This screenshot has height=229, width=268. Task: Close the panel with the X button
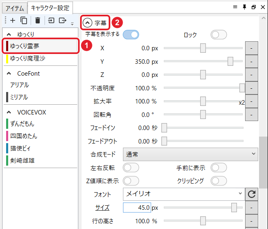263,7
